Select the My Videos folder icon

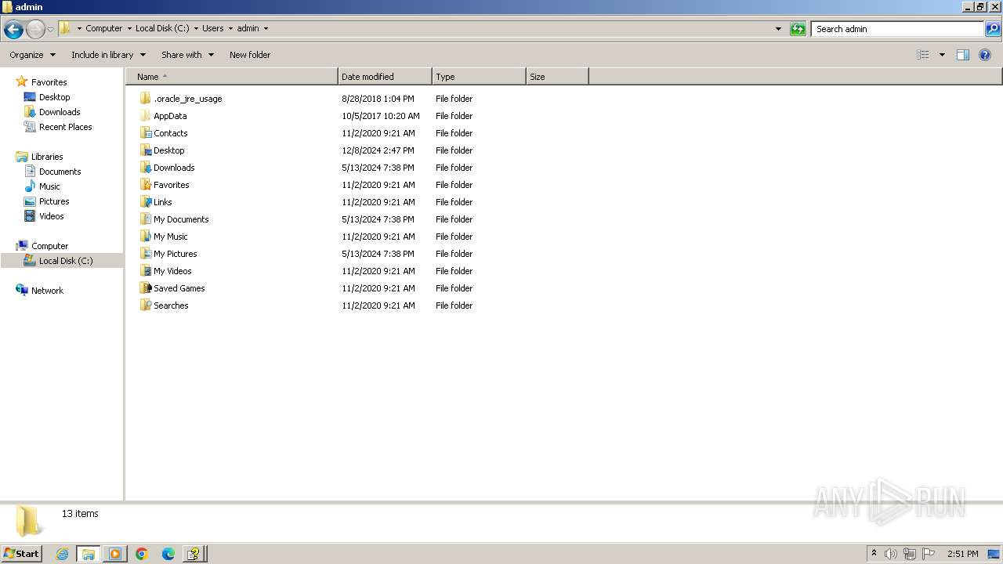coord(145,271)
